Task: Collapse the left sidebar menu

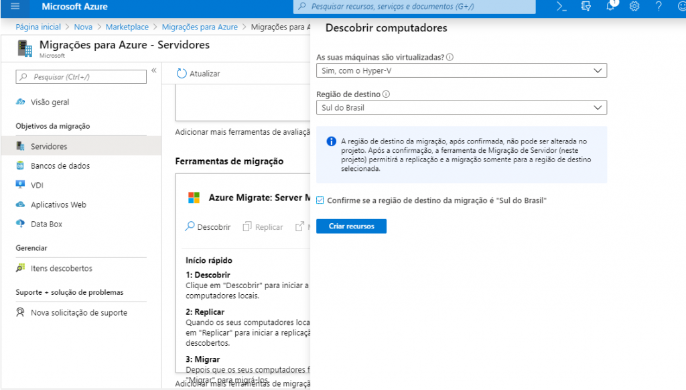Action: coord(153,70)
